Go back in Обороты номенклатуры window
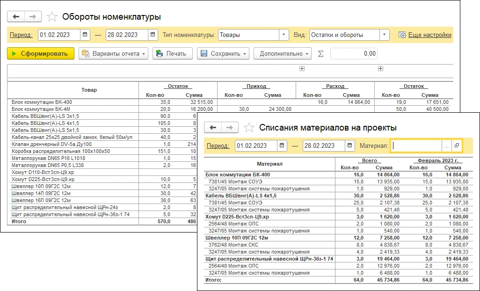 (16, 17)
